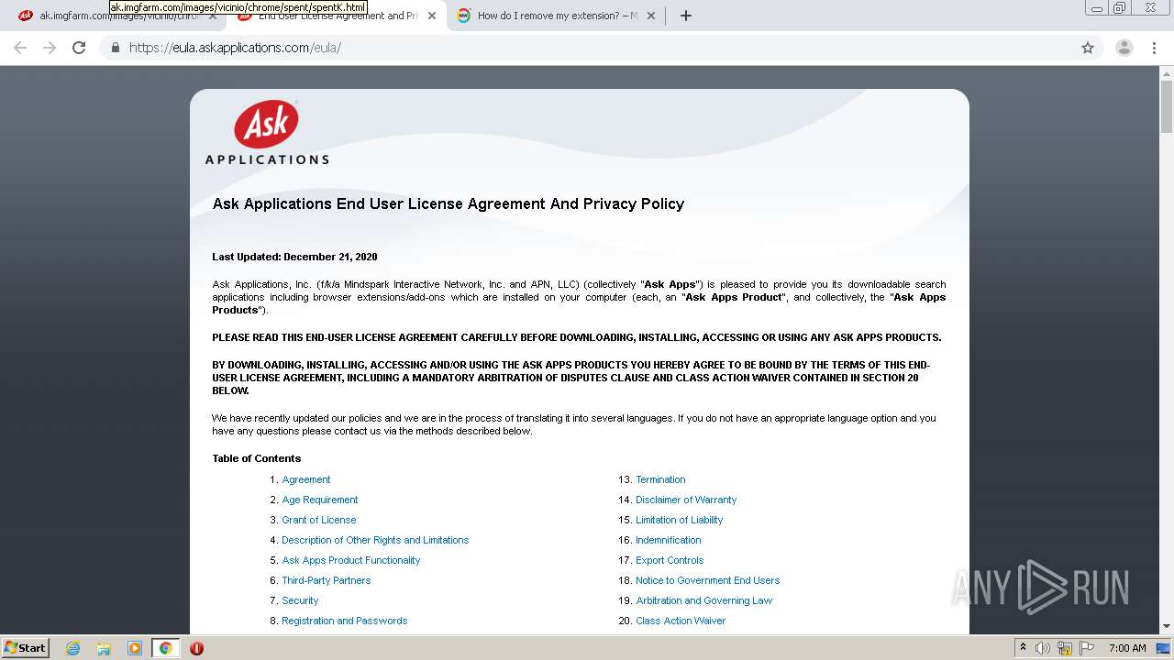The image size is (1174, 660).
Task: Open the Agreement section link
Action: (306, 479)
